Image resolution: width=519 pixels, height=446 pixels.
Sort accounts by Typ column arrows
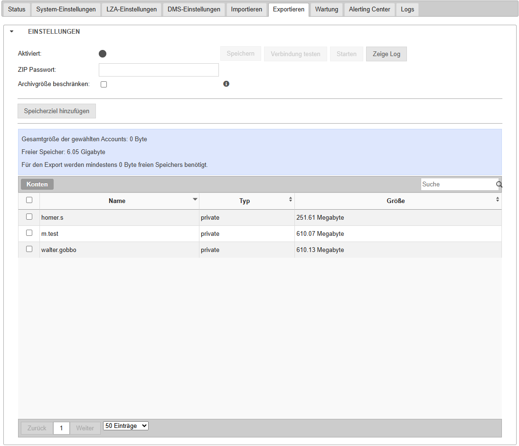(x=291, y=200)
